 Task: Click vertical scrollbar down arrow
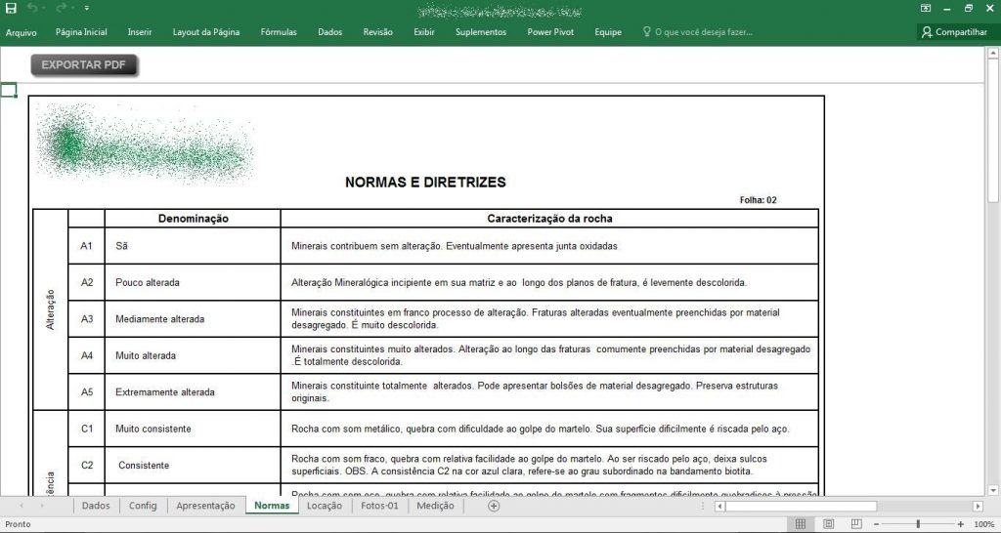tap(993, 490)
